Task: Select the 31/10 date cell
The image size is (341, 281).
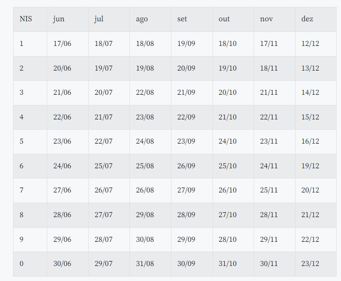Action: pos(227,264)
